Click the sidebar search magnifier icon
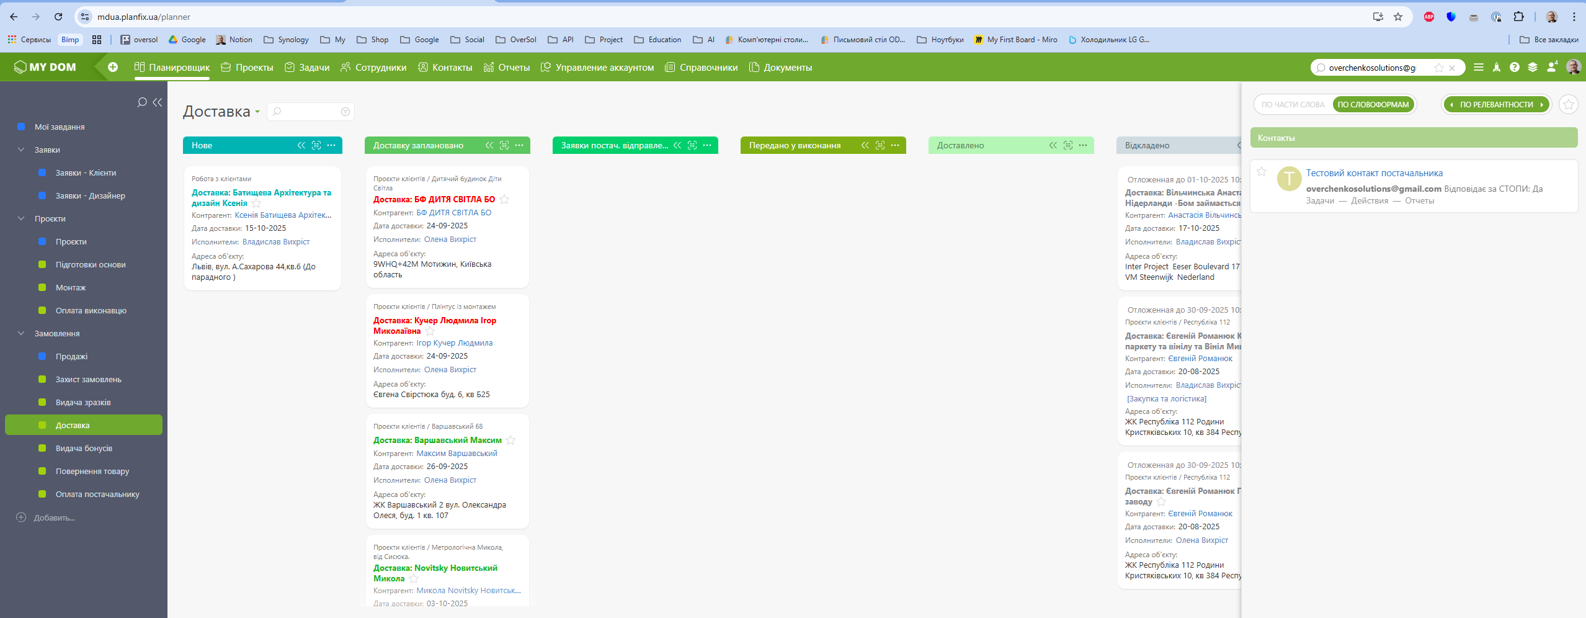The image size is (1586, 618). 142,102
